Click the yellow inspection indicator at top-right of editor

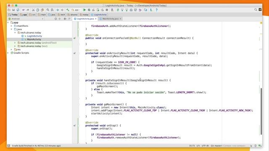[x=261, y=23]
